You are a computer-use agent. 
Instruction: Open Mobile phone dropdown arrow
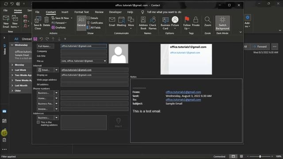click(56, 109)
